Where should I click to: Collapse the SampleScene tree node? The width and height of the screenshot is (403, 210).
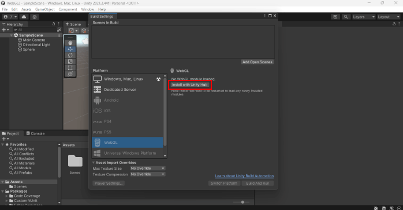point(12,35)
